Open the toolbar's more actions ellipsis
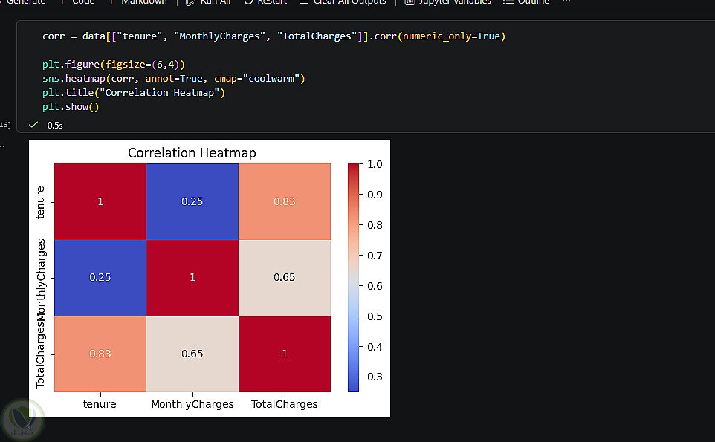This screenshot has height=442, width=715. [x=566, y=1]
